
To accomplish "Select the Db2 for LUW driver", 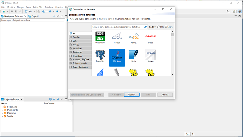I will [100, 37].
